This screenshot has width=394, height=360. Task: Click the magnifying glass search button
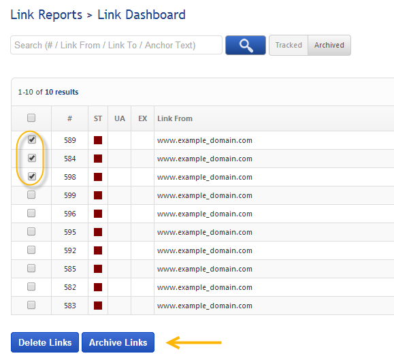(245, 45)
